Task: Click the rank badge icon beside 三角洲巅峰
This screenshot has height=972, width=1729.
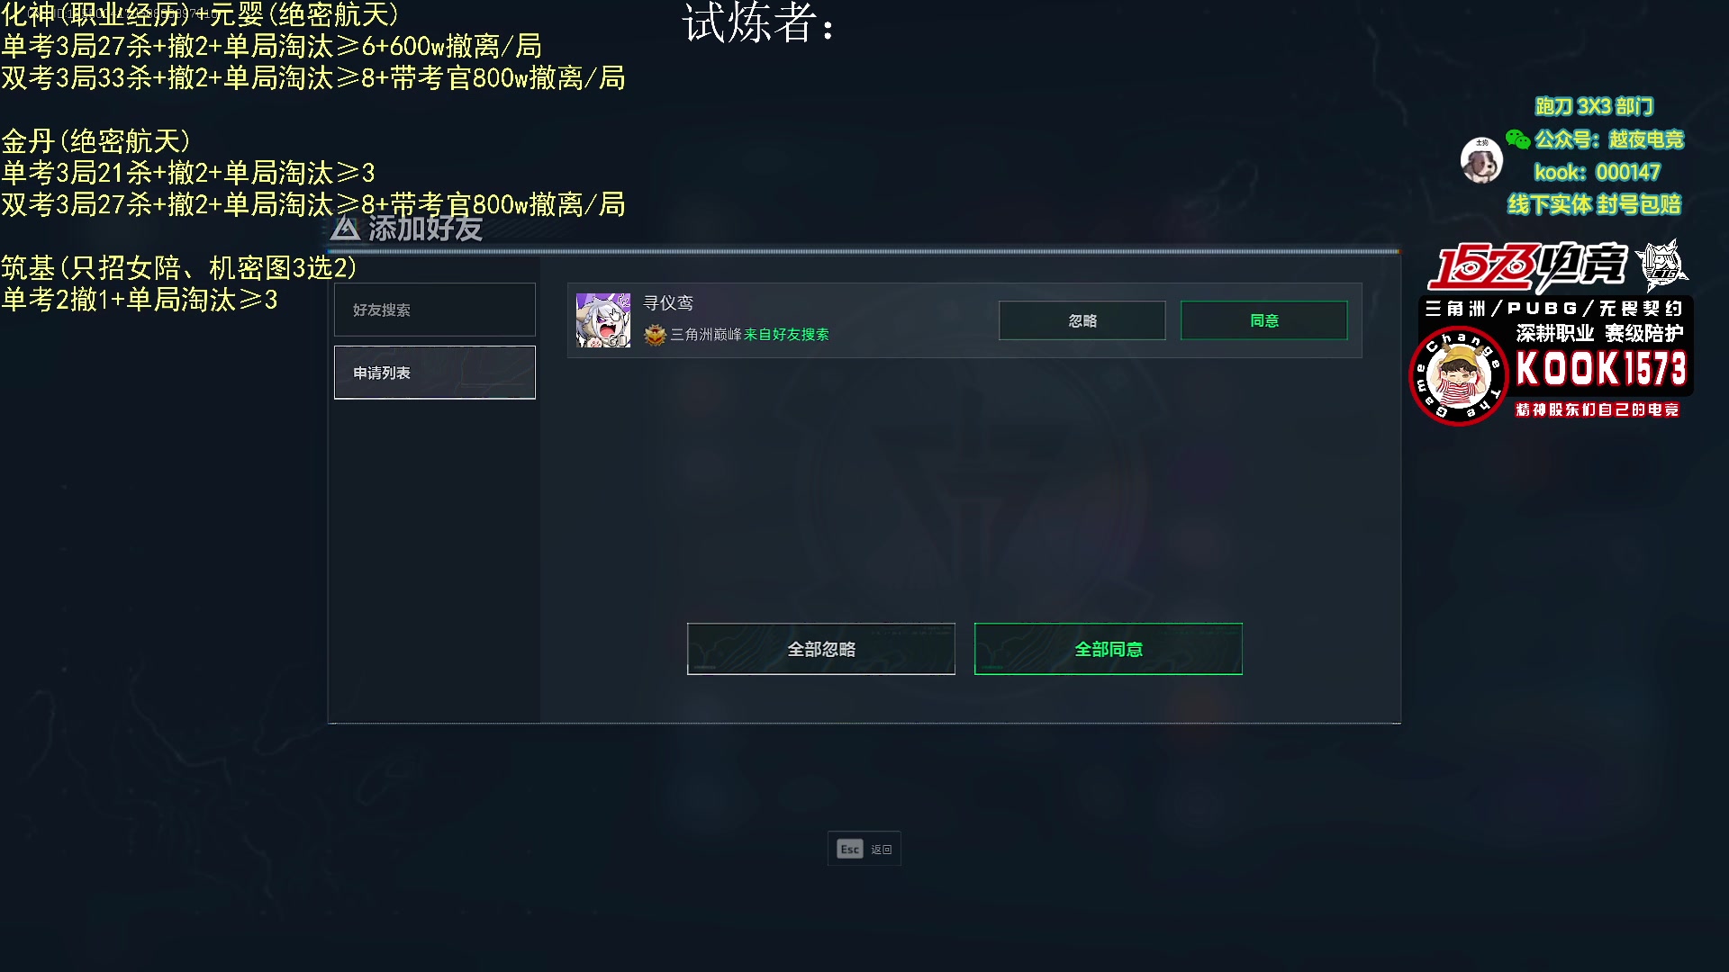Action: pyautogui.click(x=655, y=335)
